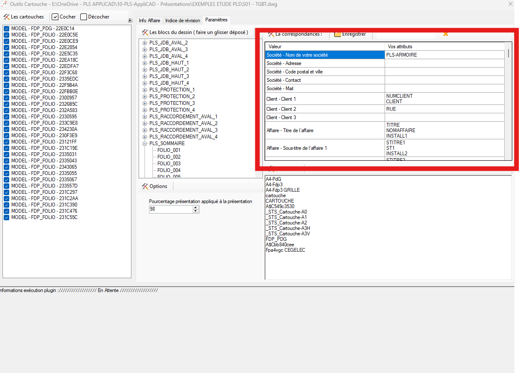The image size is (519, 373).
Task: Click the tools icon beside Les cartouches
Action: pos(6,17)
